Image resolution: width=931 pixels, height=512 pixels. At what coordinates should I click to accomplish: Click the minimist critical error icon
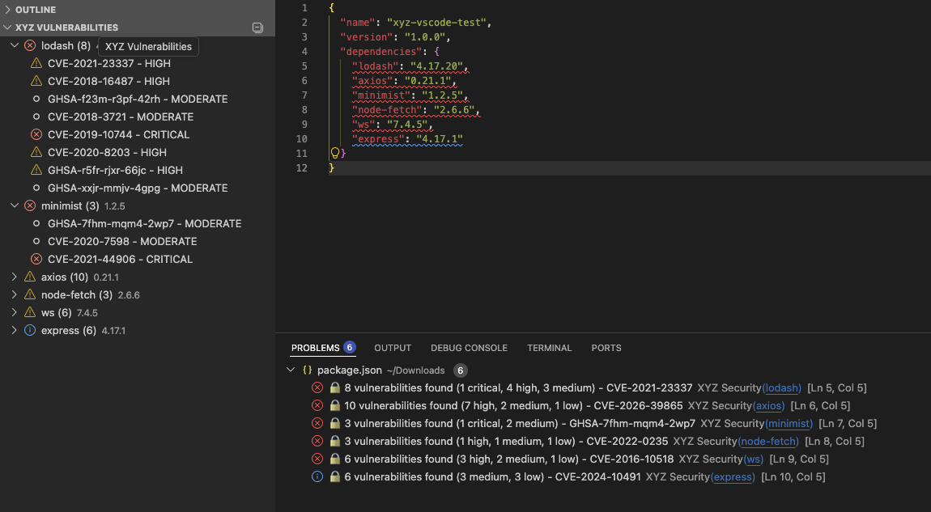coord(30,206)
